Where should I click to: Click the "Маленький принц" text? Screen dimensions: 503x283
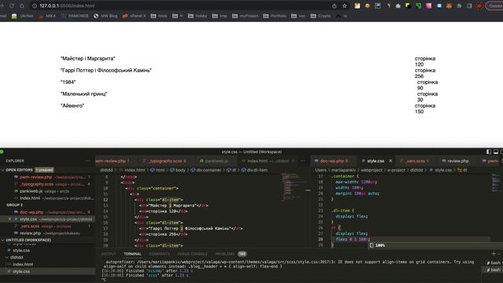(x=84, y=94)
